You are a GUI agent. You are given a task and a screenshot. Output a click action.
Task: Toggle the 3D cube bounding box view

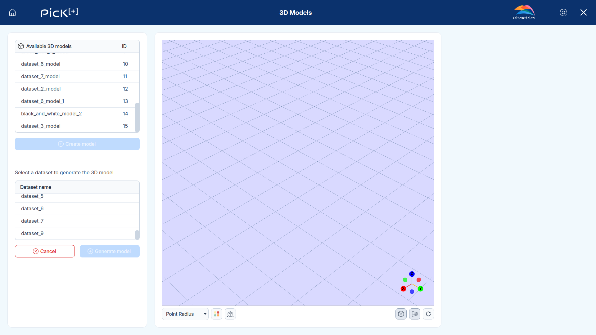[x=401, y=314]
